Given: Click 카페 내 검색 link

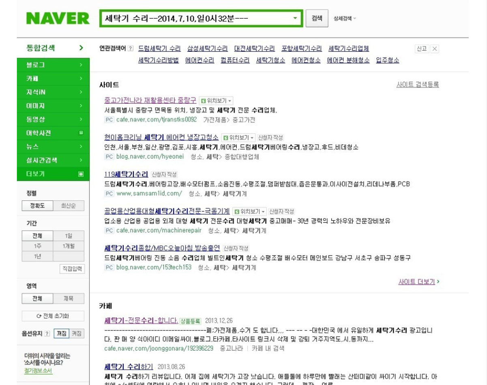Looking at the screenshot, I should click(268, 348).
